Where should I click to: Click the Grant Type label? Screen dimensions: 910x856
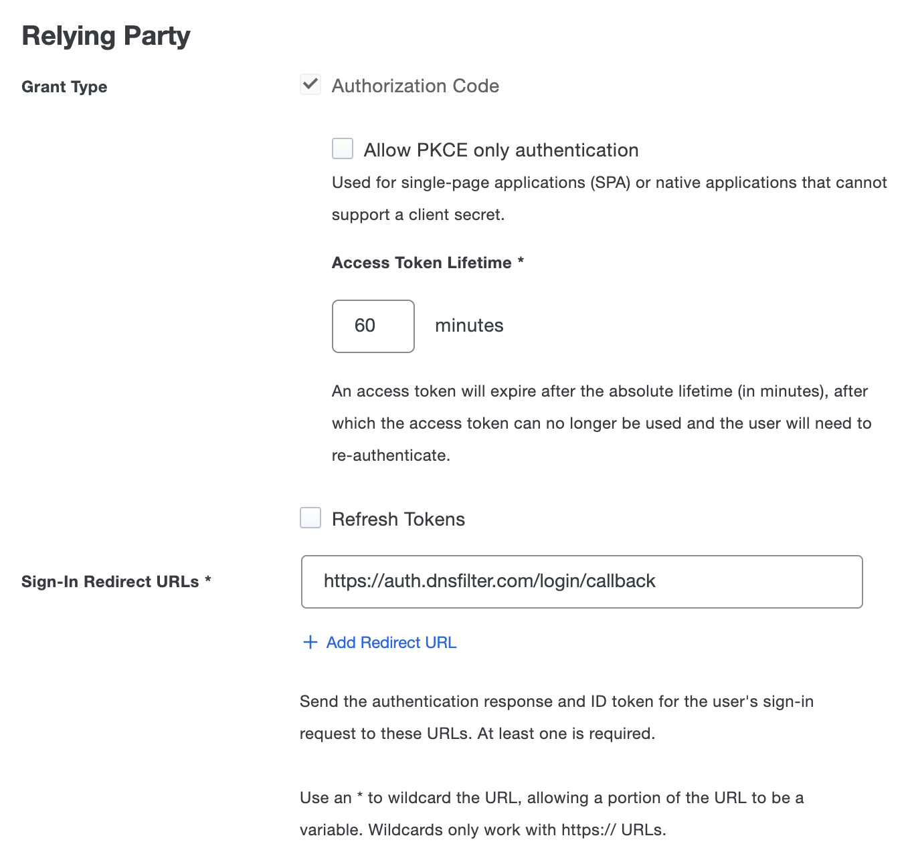(64, 86)
